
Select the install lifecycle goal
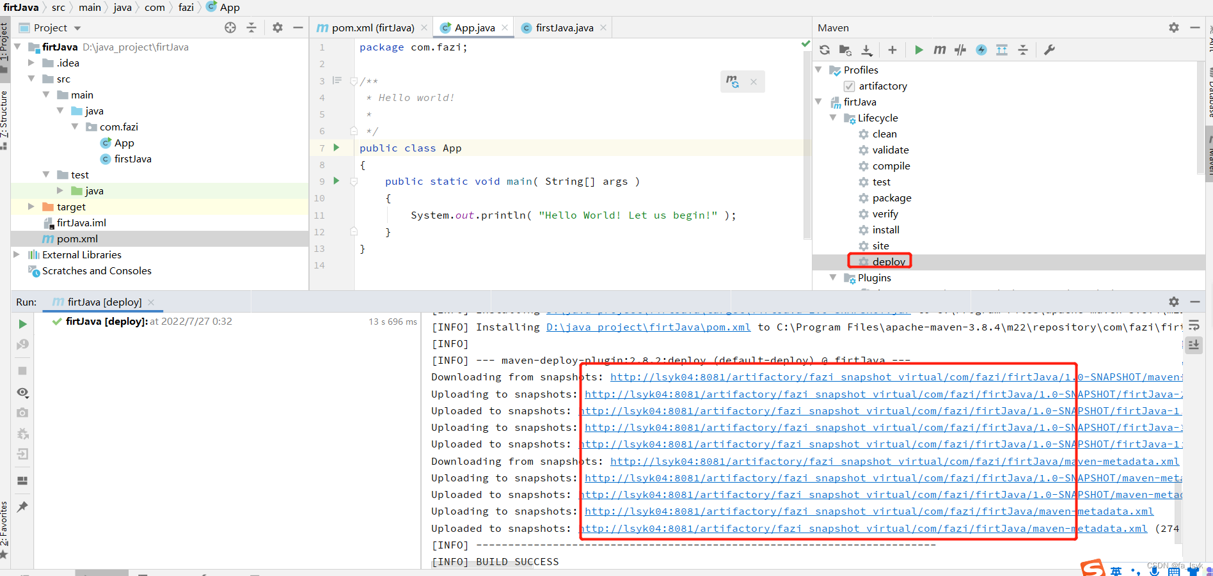pos(885,230)
